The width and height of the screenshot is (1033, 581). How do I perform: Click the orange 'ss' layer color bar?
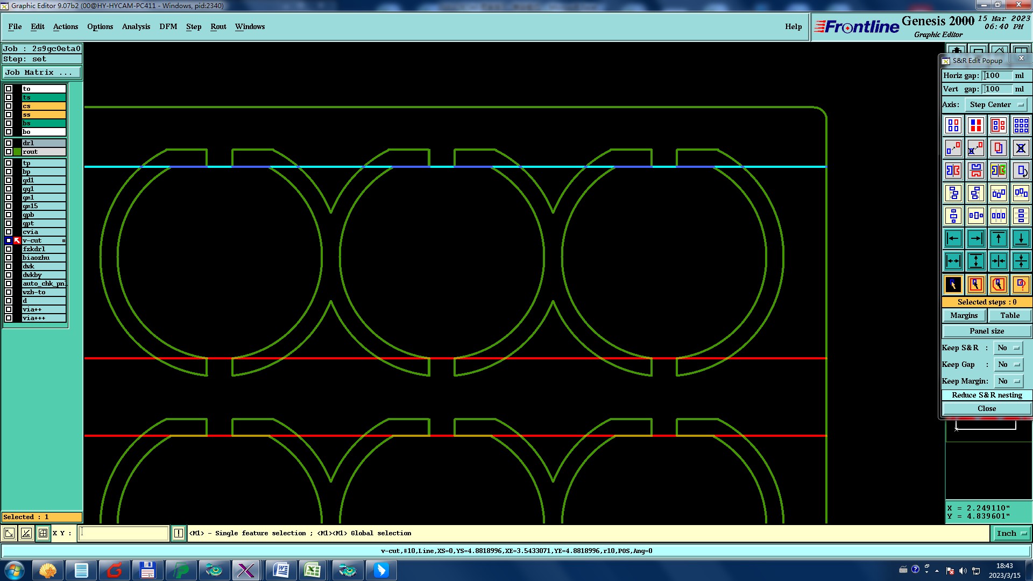click(44, 115)
